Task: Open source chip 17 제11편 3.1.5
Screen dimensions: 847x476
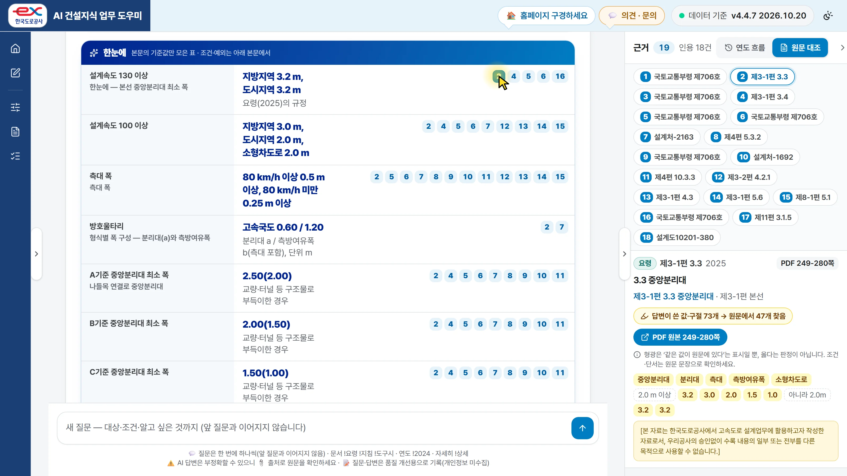Action: (x=765, y=217)
